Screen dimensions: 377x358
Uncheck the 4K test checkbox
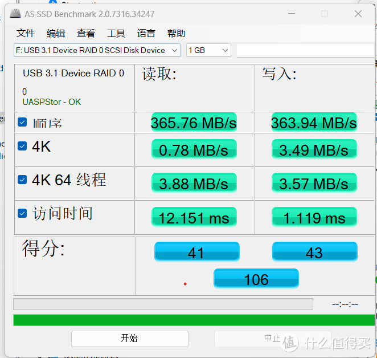click(x=22, y=146)
